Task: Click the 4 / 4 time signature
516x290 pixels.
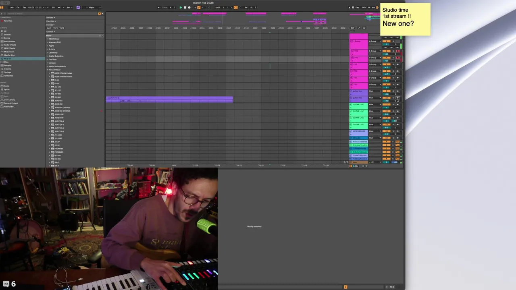Action: pyautogui.click(x=46, y=7)
